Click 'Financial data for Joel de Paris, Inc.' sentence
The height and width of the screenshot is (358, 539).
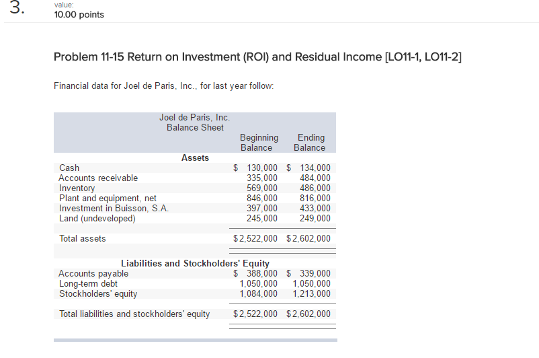163,85
